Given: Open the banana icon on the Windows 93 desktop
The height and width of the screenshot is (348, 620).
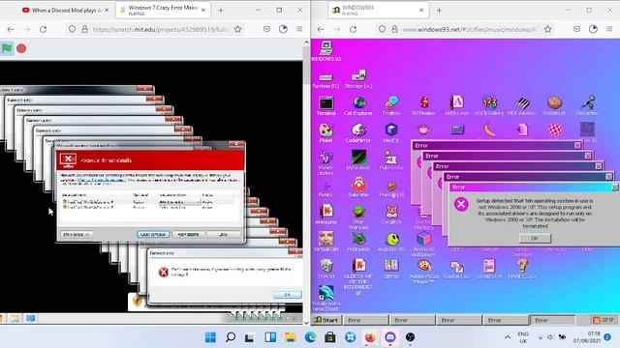Looking at the screenshot, I should 489,130.
